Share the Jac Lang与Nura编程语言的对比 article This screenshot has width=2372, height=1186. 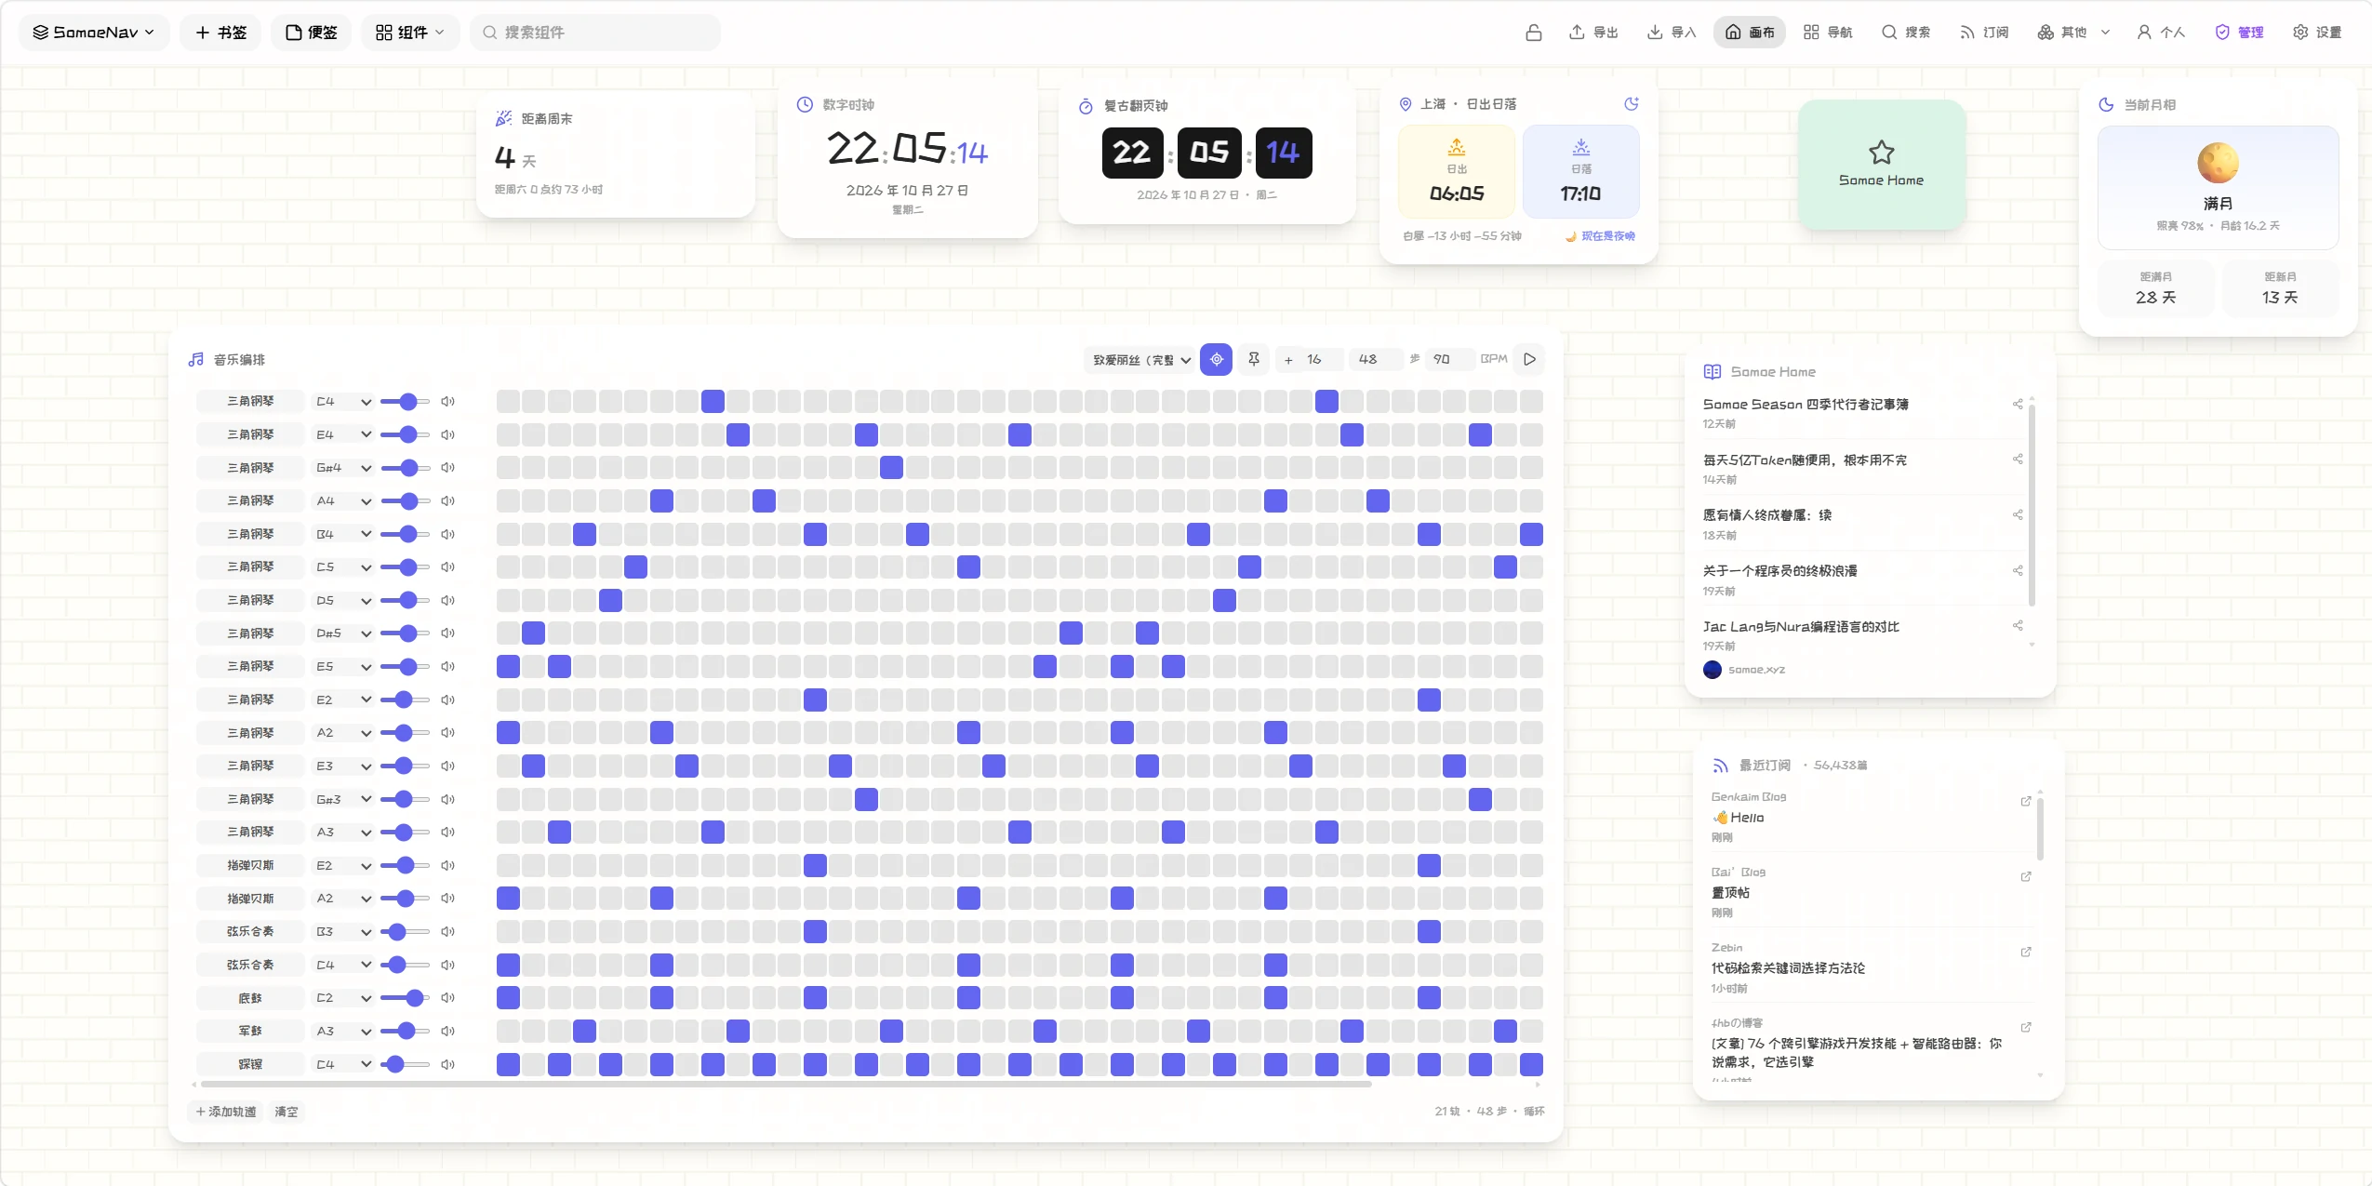[x=2018, y=626]
